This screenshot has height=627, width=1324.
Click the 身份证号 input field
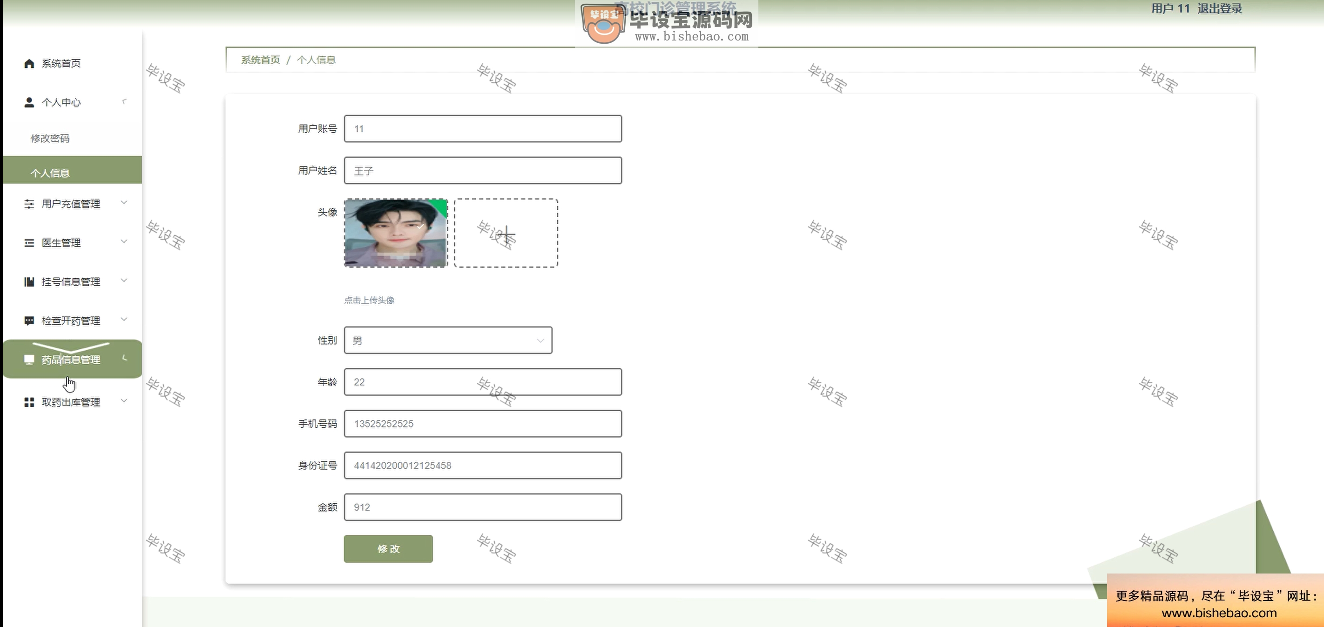point(483,465)
